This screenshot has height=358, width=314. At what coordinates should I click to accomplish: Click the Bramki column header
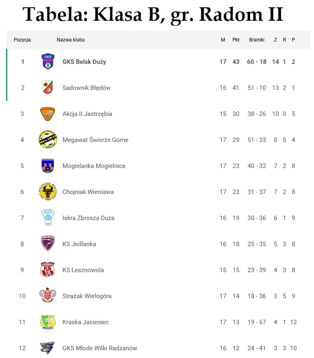[x=257, y=40]
